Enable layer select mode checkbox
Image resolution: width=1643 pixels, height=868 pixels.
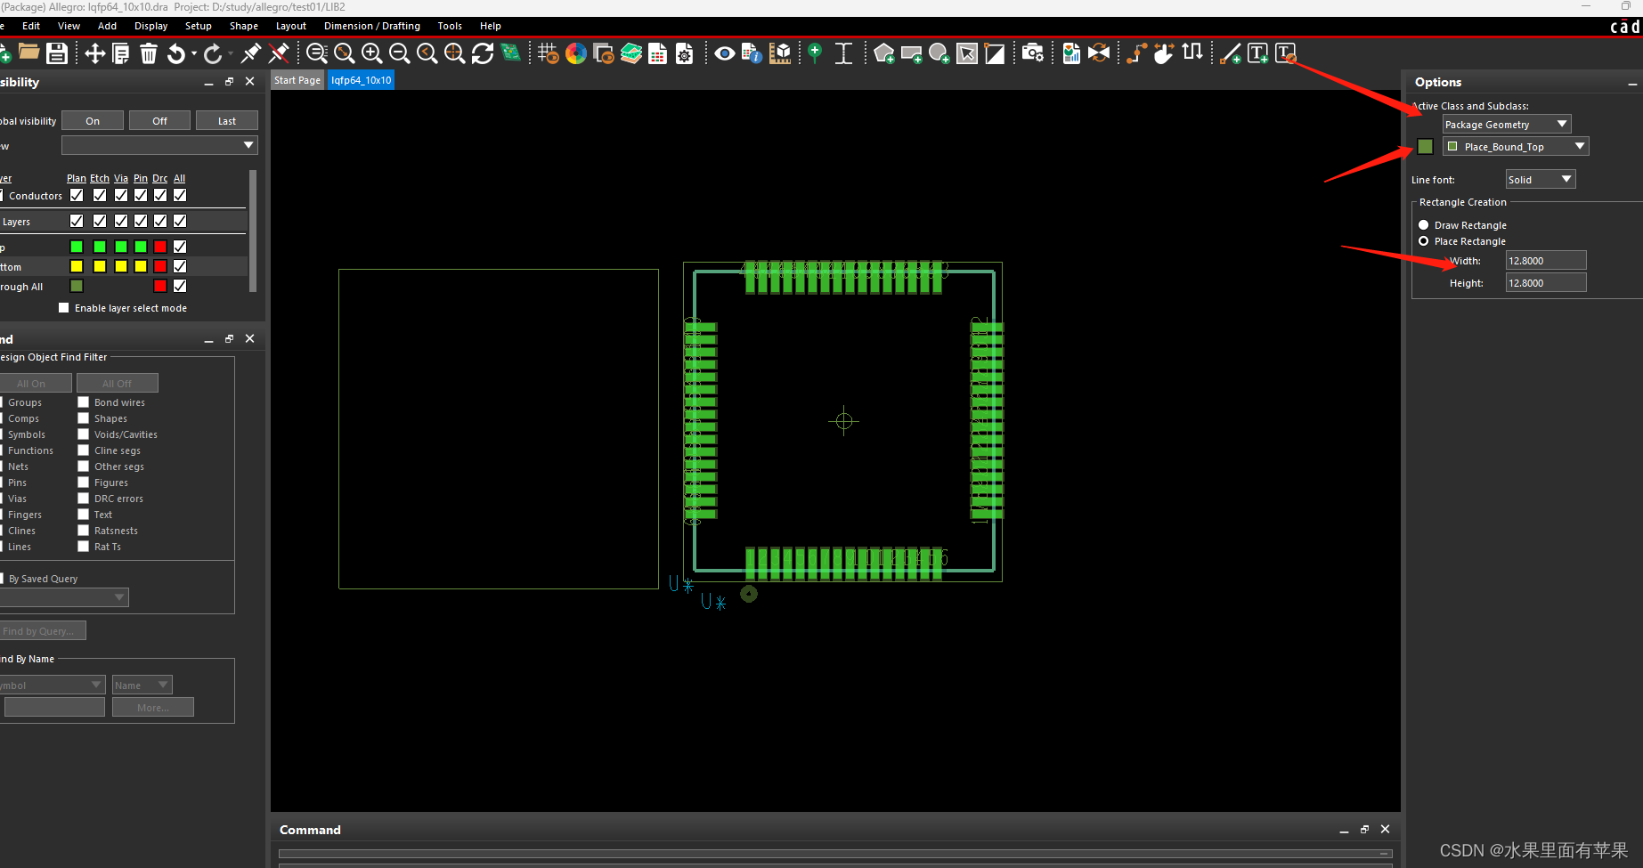pos(63,308)
